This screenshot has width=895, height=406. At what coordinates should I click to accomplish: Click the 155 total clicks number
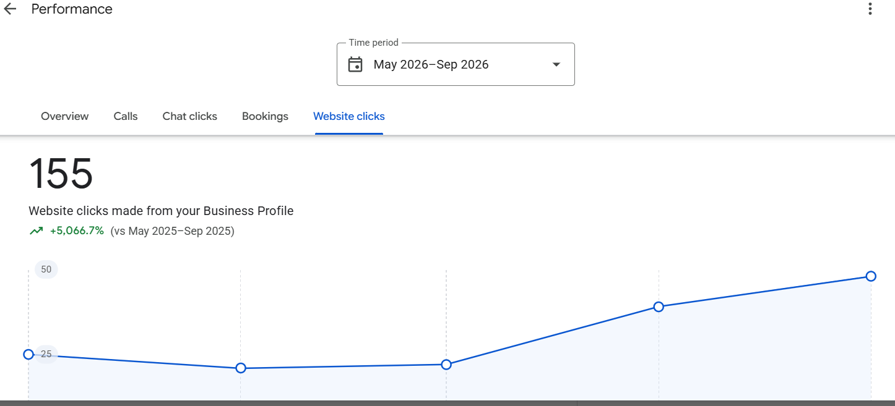[61, 174]
